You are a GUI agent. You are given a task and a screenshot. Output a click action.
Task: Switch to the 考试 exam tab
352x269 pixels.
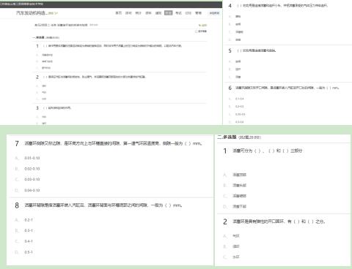(x=178, y=13)
